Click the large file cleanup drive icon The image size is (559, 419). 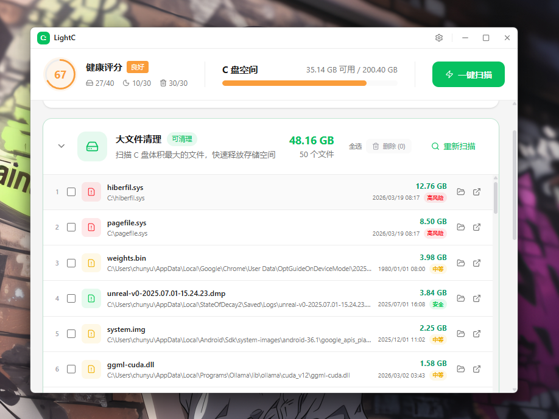(x=93, y=147)
